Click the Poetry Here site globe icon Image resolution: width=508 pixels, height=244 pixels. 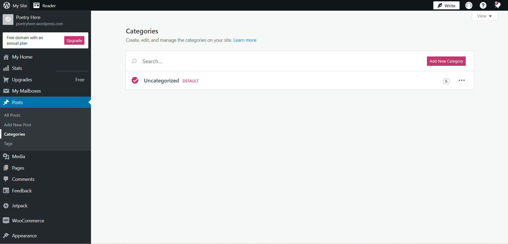pyautogui.click(x=8, y=20)
